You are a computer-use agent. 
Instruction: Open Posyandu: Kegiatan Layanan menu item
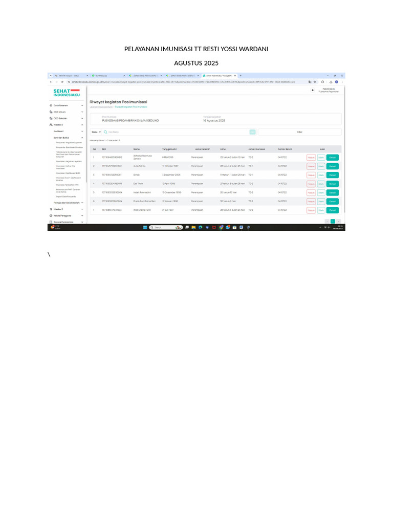[69, 143]
